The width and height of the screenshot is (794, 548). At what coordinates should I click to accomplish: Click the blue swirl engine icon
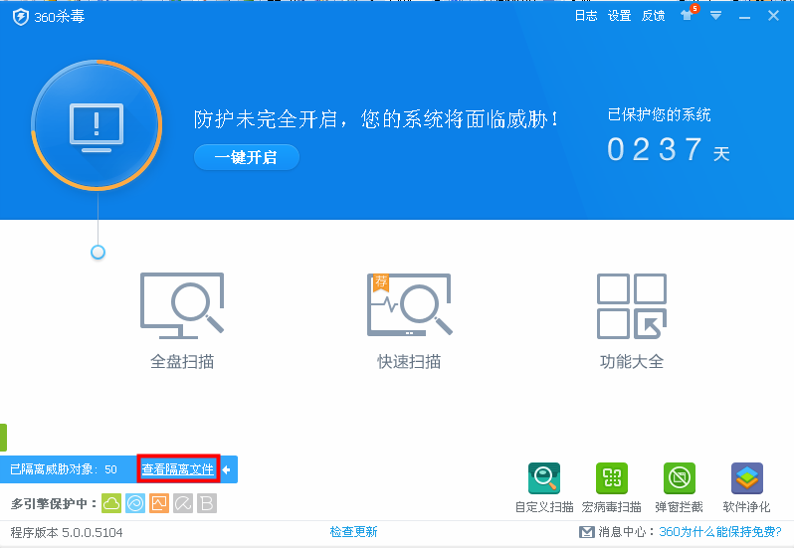(x=135, y=503)
